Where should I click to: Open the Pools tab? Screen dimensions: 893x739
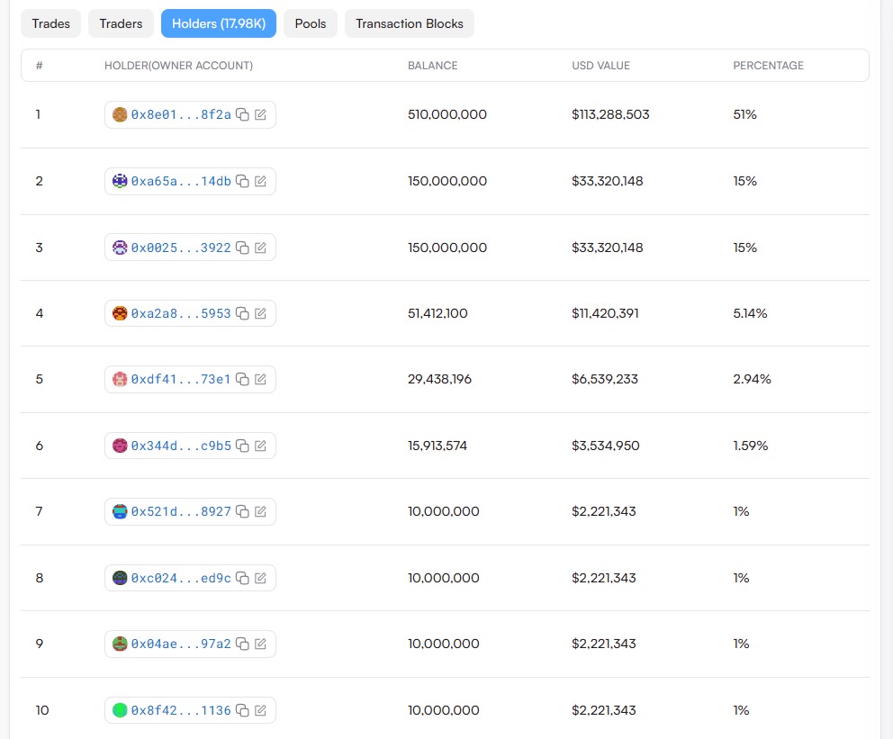311,23
